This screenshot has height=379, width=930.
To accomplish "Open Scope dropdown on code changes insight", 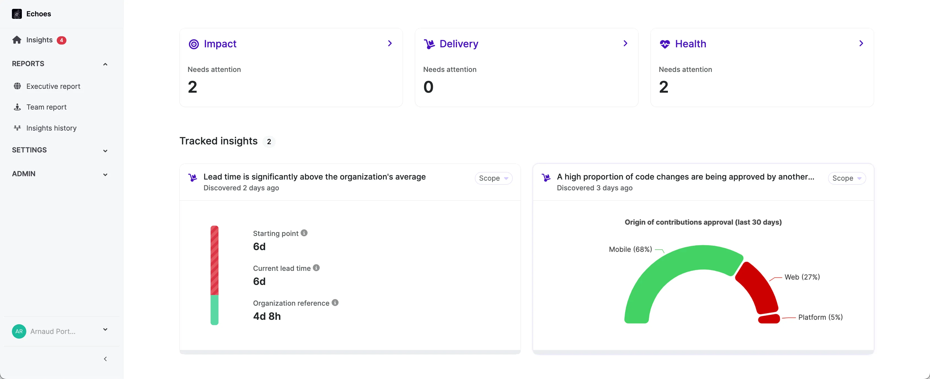I will (x=847, y=178).
